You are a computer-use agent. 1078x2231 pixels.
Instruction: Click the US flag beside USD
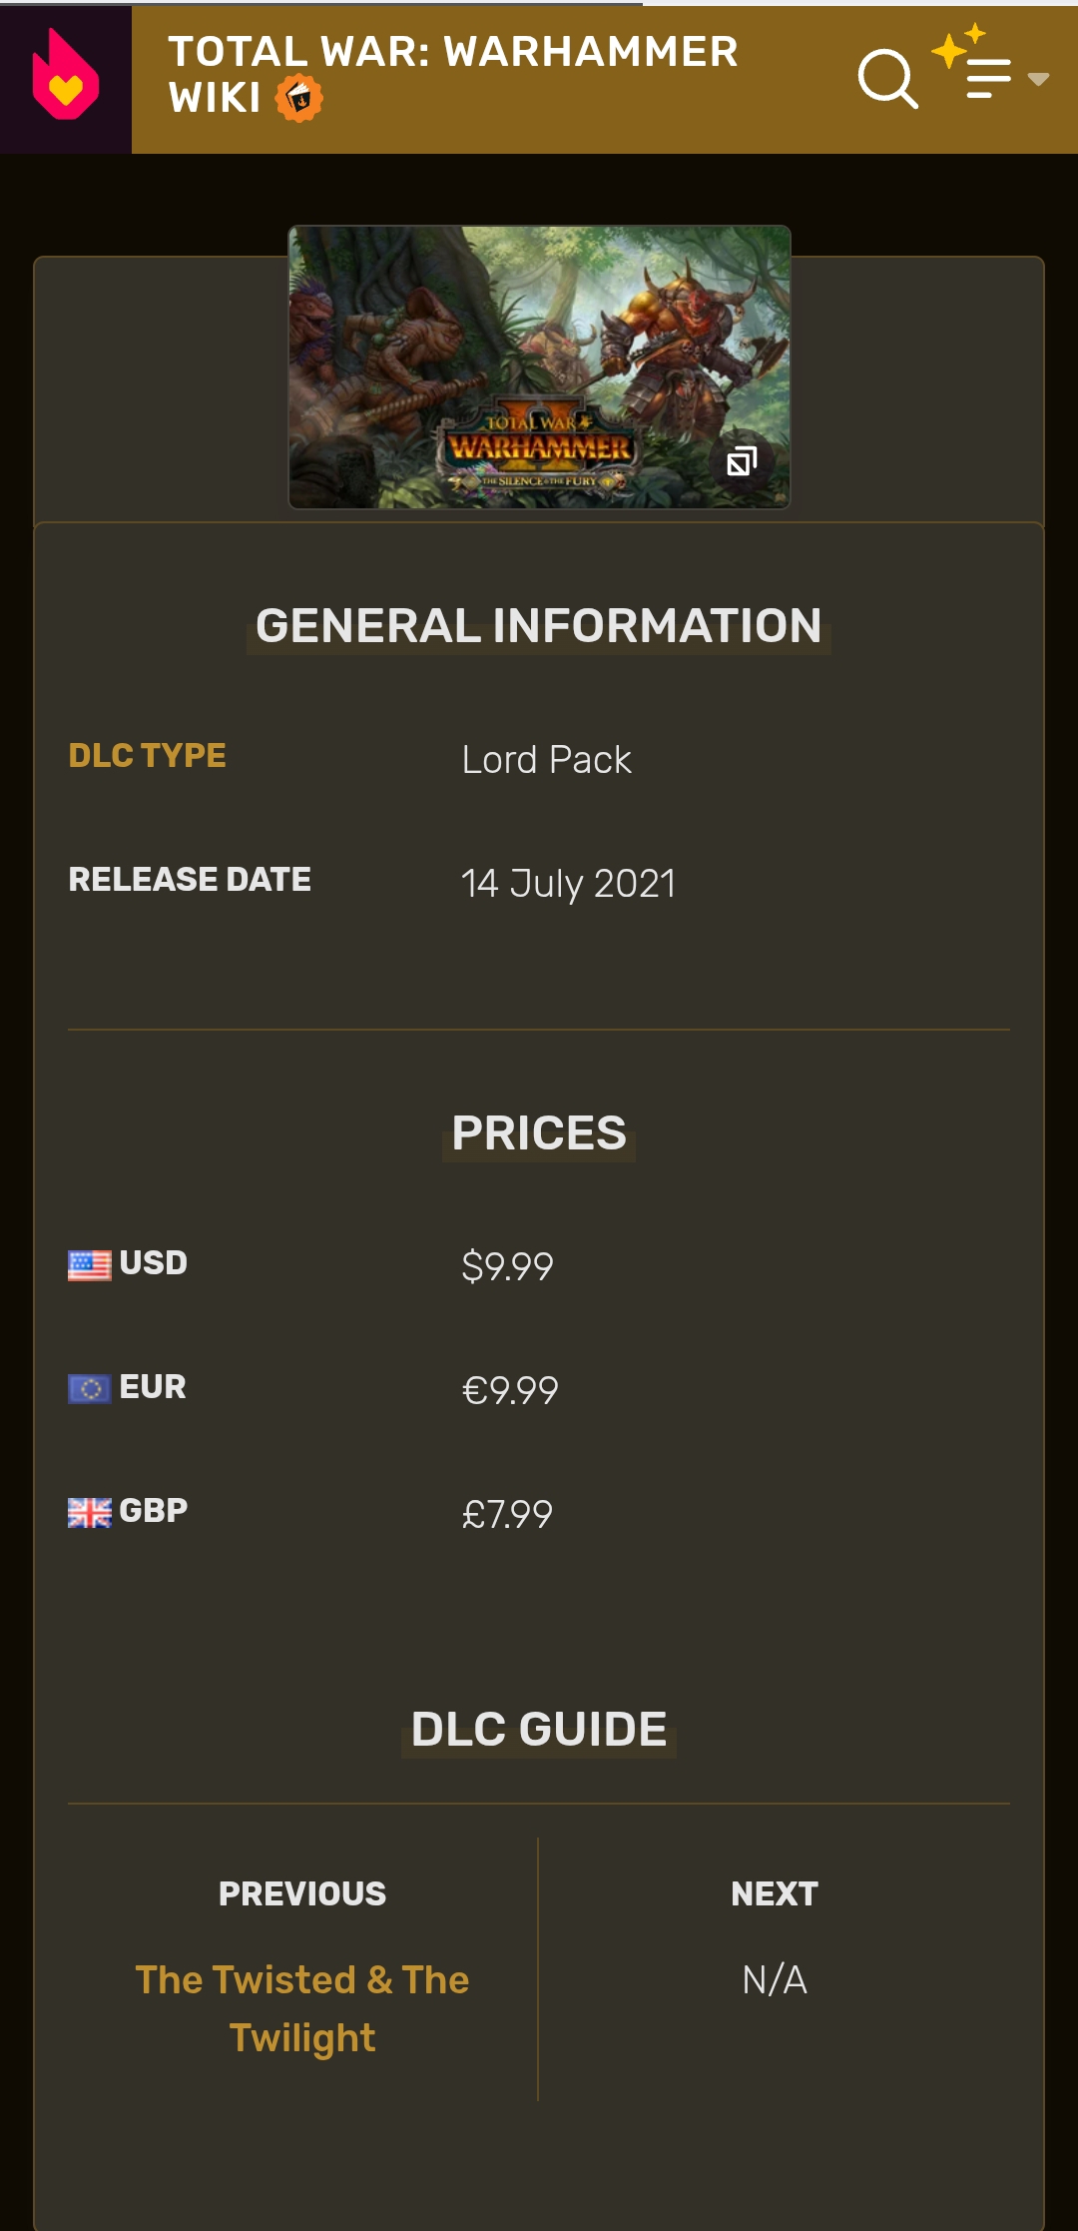(89, 1265)
